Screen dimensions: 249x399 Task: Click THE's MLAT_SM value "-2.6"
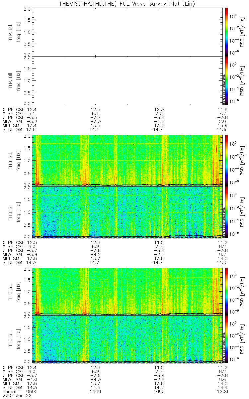click(x=160, y=379)
